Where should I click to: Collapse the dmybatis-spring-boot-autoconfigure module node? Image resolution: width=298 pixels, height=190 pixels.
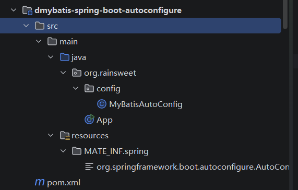point(14,10)
